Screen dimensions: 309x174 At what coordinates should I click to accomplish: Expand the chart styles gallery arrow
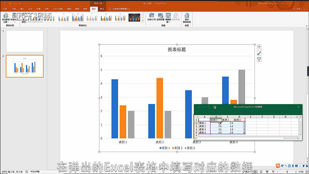click(143, 21)
